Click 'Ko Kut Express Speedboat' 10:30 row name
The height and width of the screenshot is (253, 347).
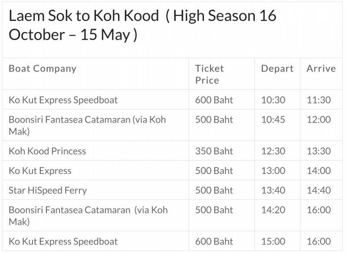point(63,100)
